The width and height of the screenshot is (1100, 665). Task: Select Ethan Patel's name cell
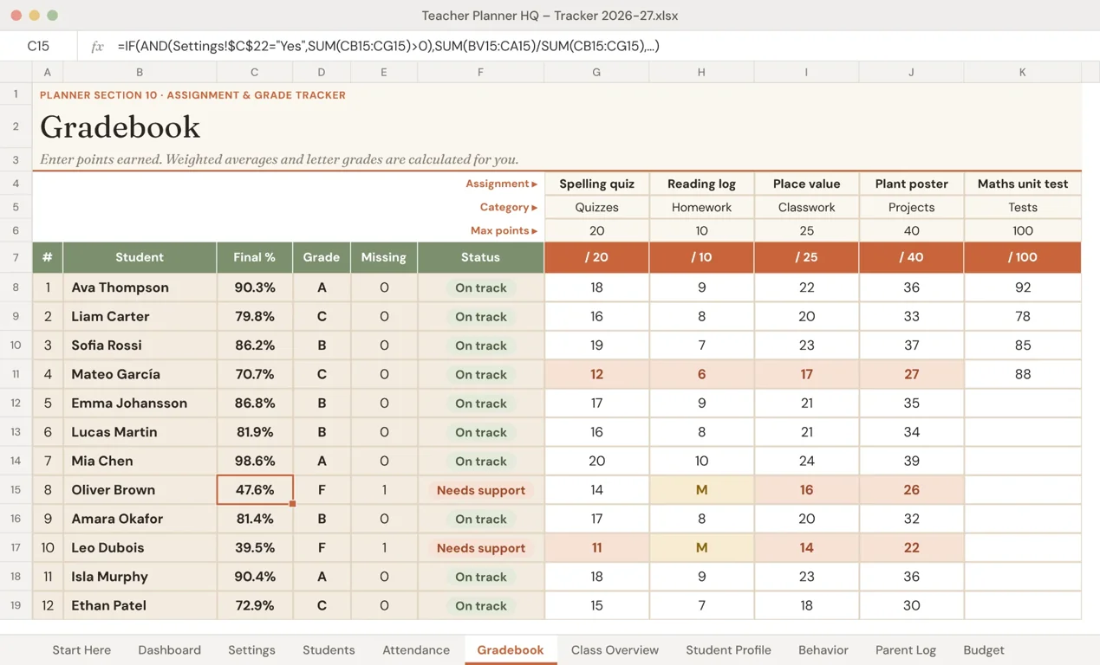[140, 605]
